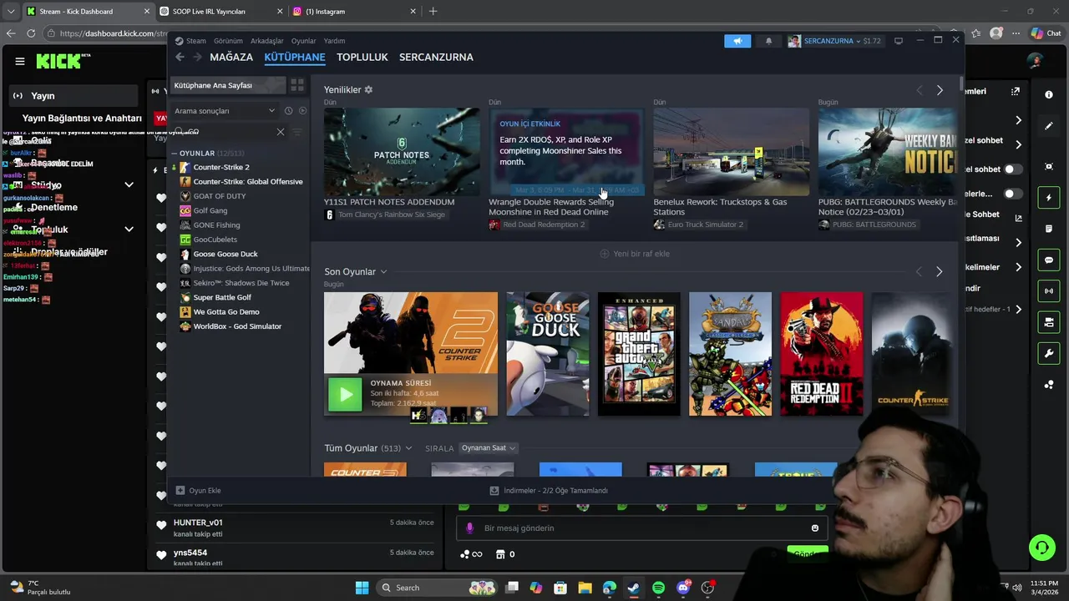Toggle the second switch in Kick chat panel
The height and width of the screenshot is (601, 1069).
click(1013, 194)
